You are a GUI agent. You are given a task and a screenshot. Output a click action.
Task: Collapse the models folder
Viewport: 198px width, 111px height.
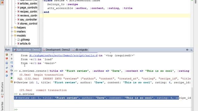tap(12, 36)
